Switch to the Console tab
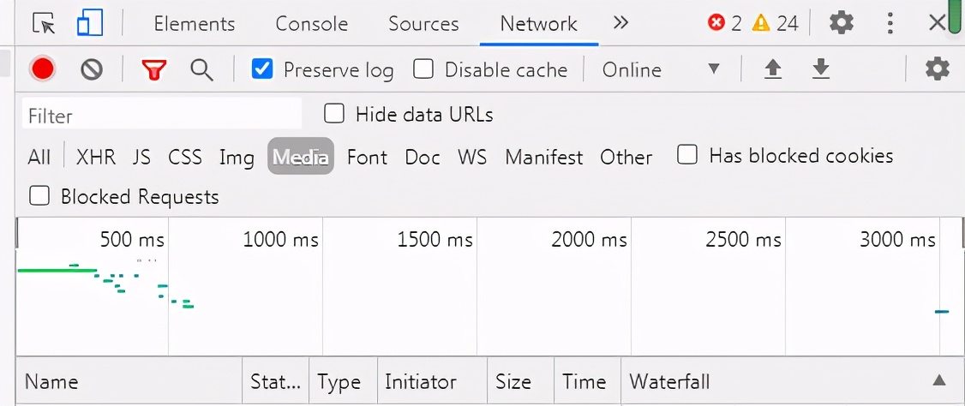 coord(311,24)
